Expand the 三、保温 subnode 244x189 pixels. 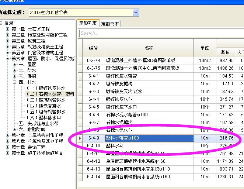(x=14, y=76)
